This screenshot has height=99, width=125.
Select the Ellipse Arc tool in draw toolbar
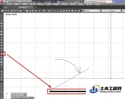click(x=1, y=43)
